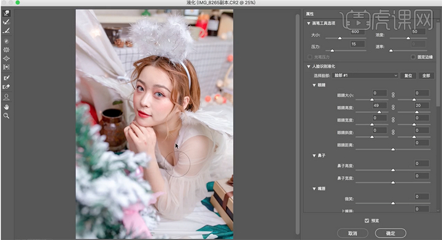The width and height of the screenshot is (442, 240).
Task: Collapse the 嘴唇 subsection
Action: 314,188
